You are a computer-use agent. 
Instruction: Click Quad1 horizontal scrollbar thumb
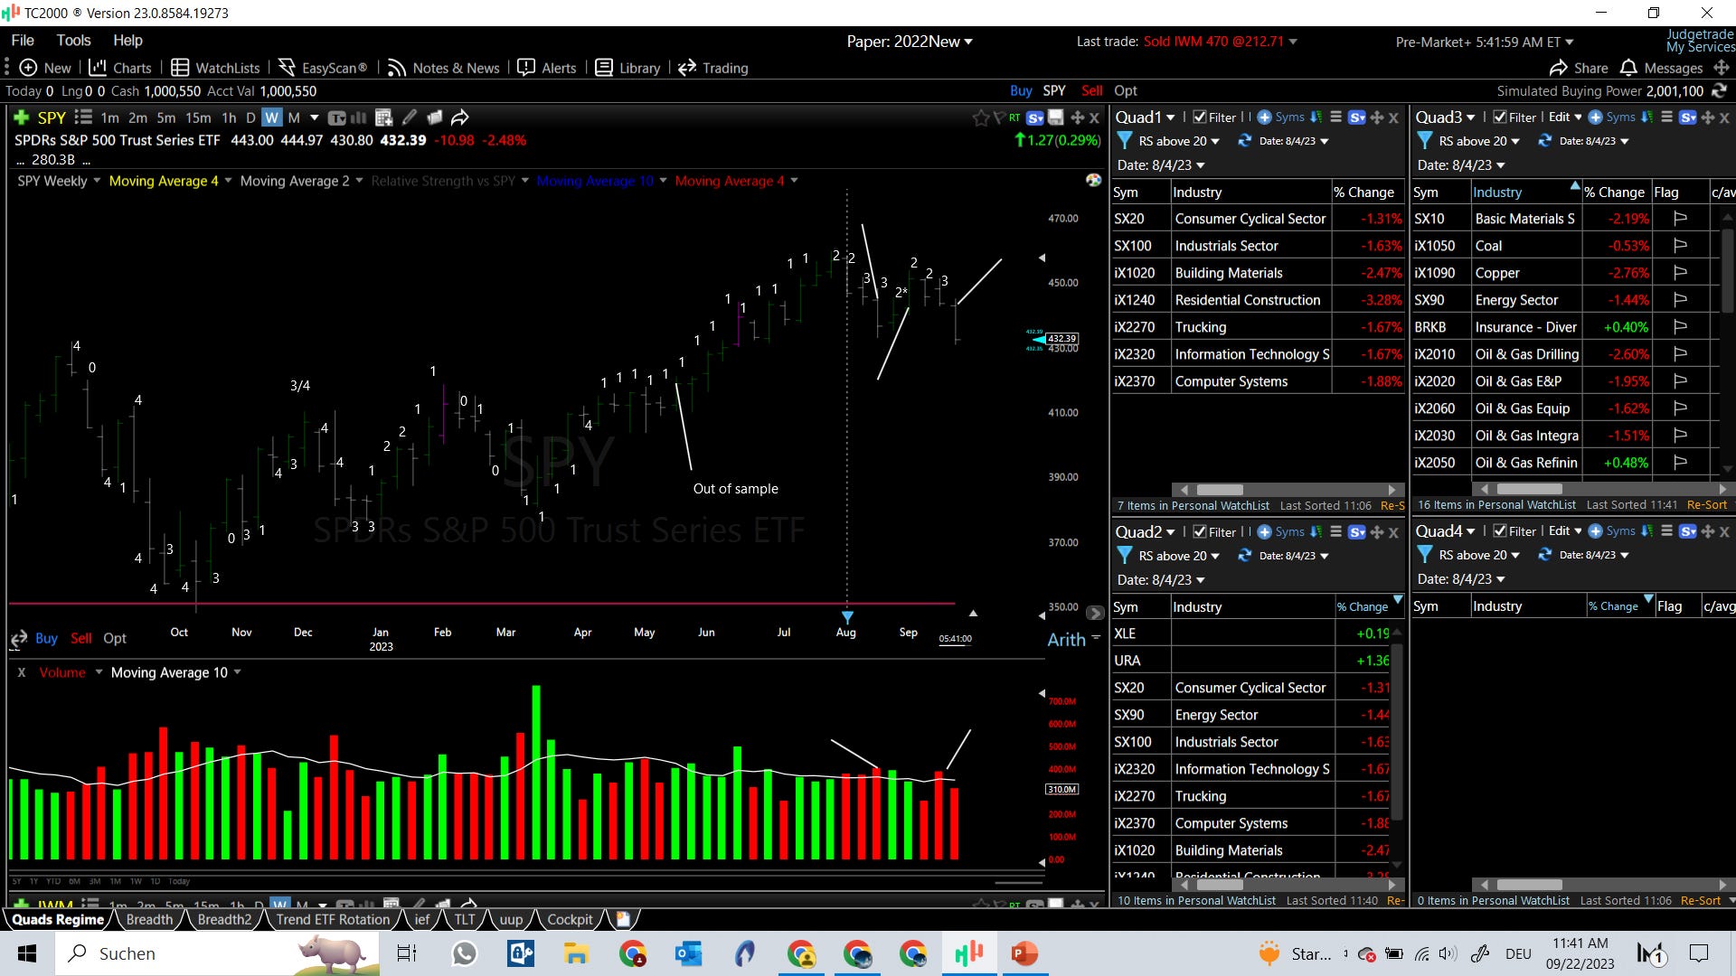pyautogui.click(x=1220, y=490)
